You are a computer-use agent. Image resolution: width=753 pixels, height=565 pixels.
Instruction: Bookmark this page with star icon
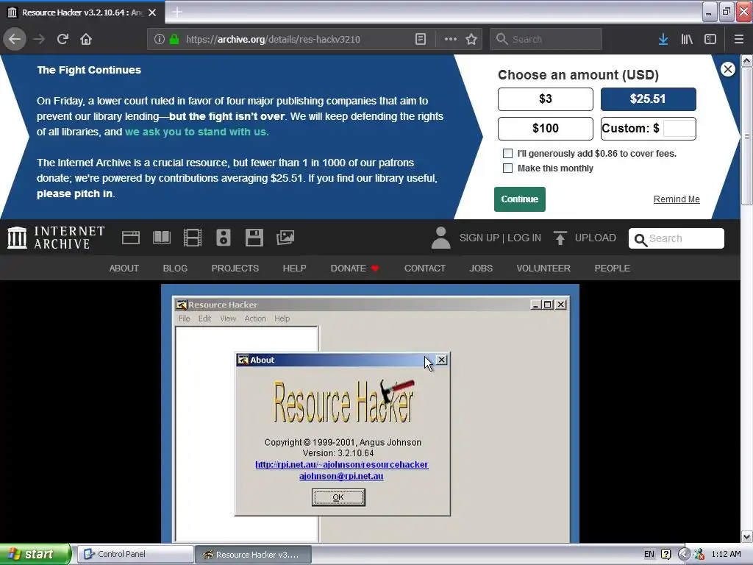[x=471, y=39]
